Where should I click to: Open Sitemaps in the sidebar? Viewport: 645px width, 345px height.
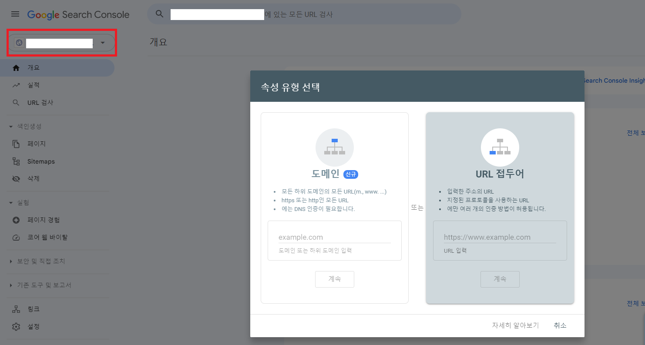[57, 161]
